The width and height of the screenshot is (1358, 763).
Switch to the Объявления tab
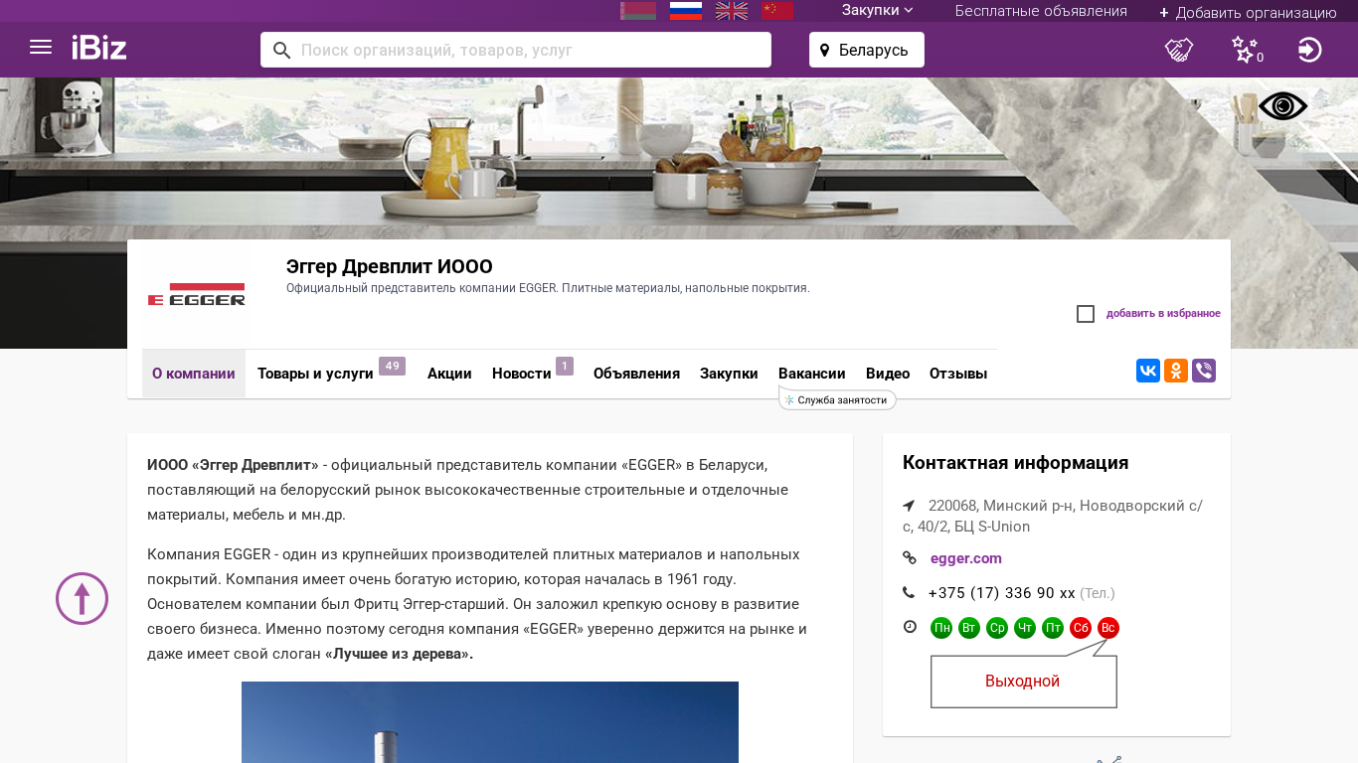(x=636, y=374)
